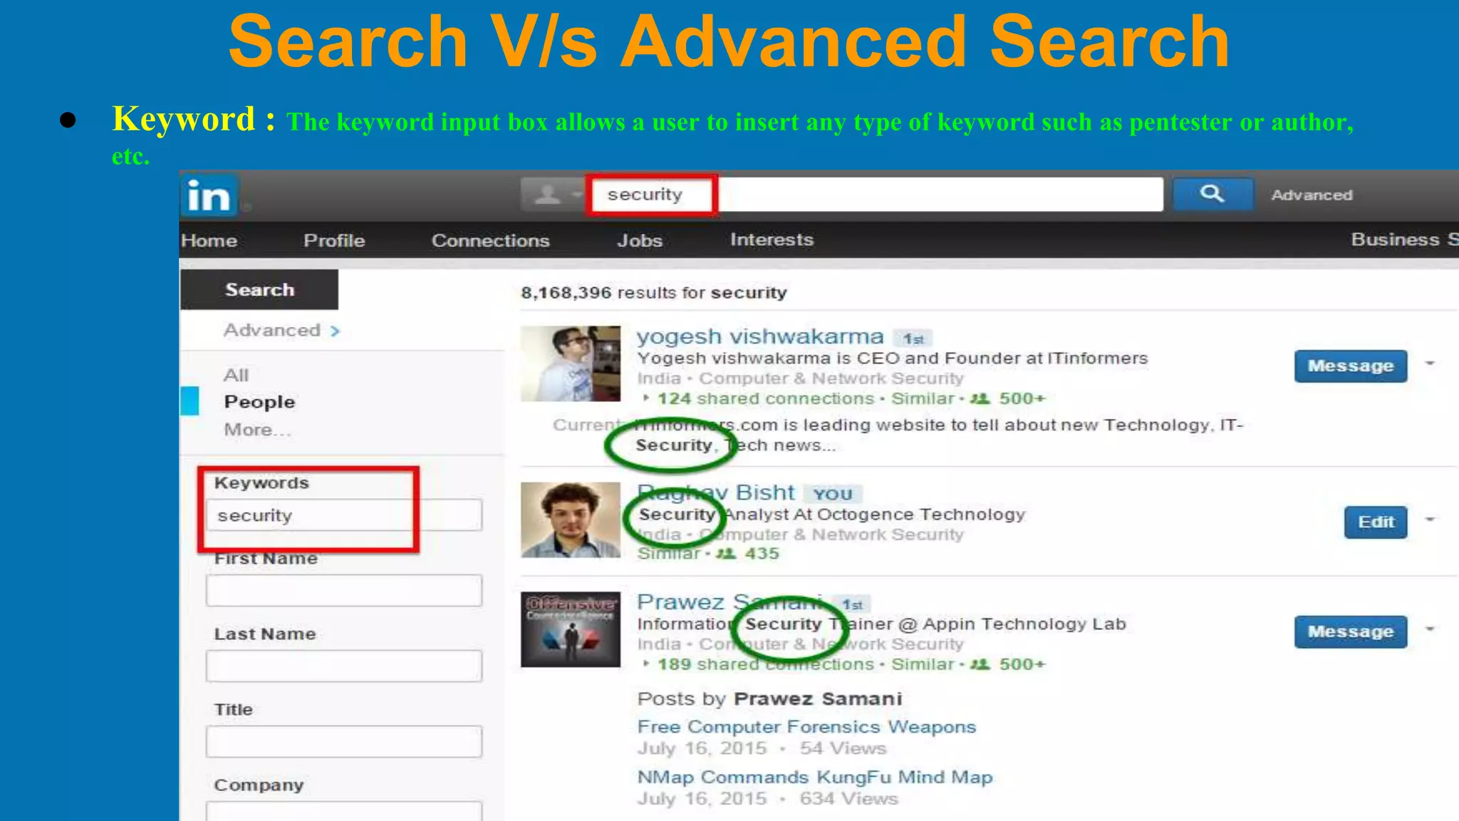Viewport: 1459px width, 821px height.
Task: Open Business Services menu item
Action: click(x=1404, y=239)
